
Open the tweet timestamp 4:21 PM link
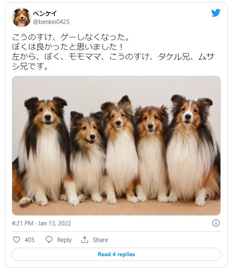click(x=22, y=223)
